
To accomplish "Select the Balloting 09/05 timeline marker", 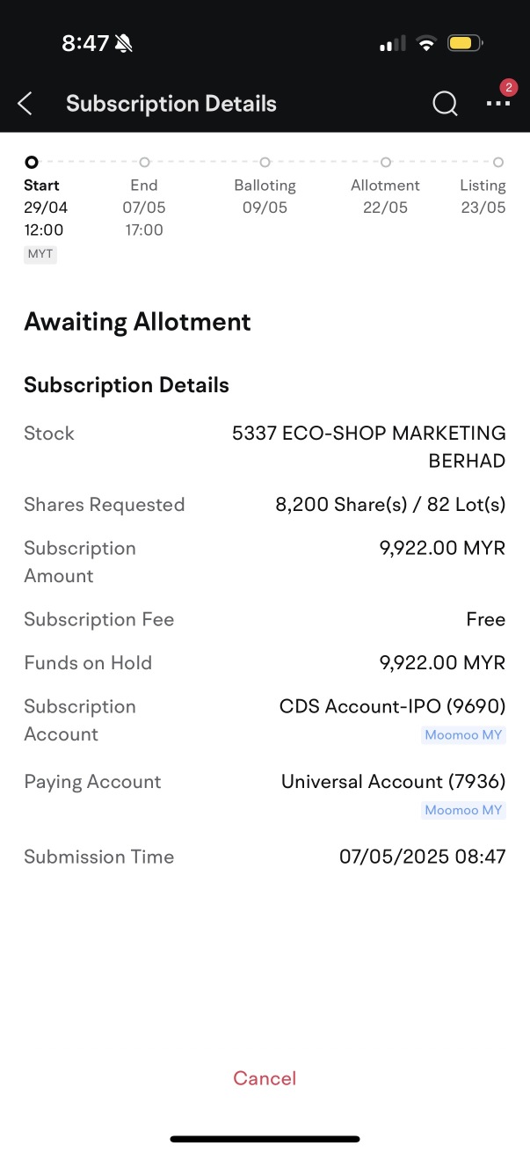I will tap(265, 162).
